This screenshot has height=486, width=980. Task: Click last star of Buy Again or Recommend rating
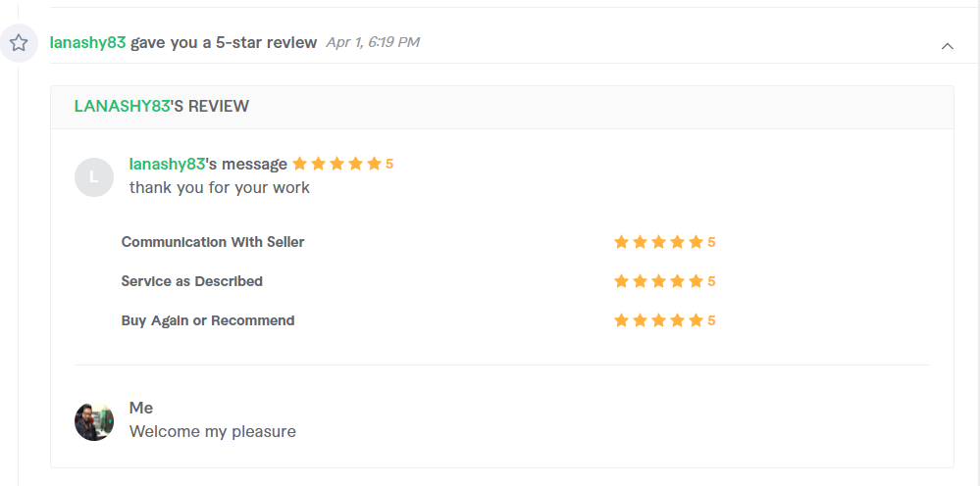(x=696, y=320)
